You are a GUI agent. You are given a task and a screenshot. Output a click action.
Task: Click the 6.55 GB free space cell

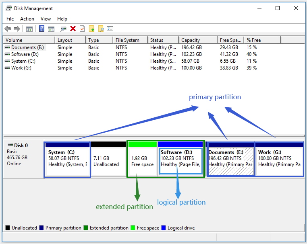(228, 61)
